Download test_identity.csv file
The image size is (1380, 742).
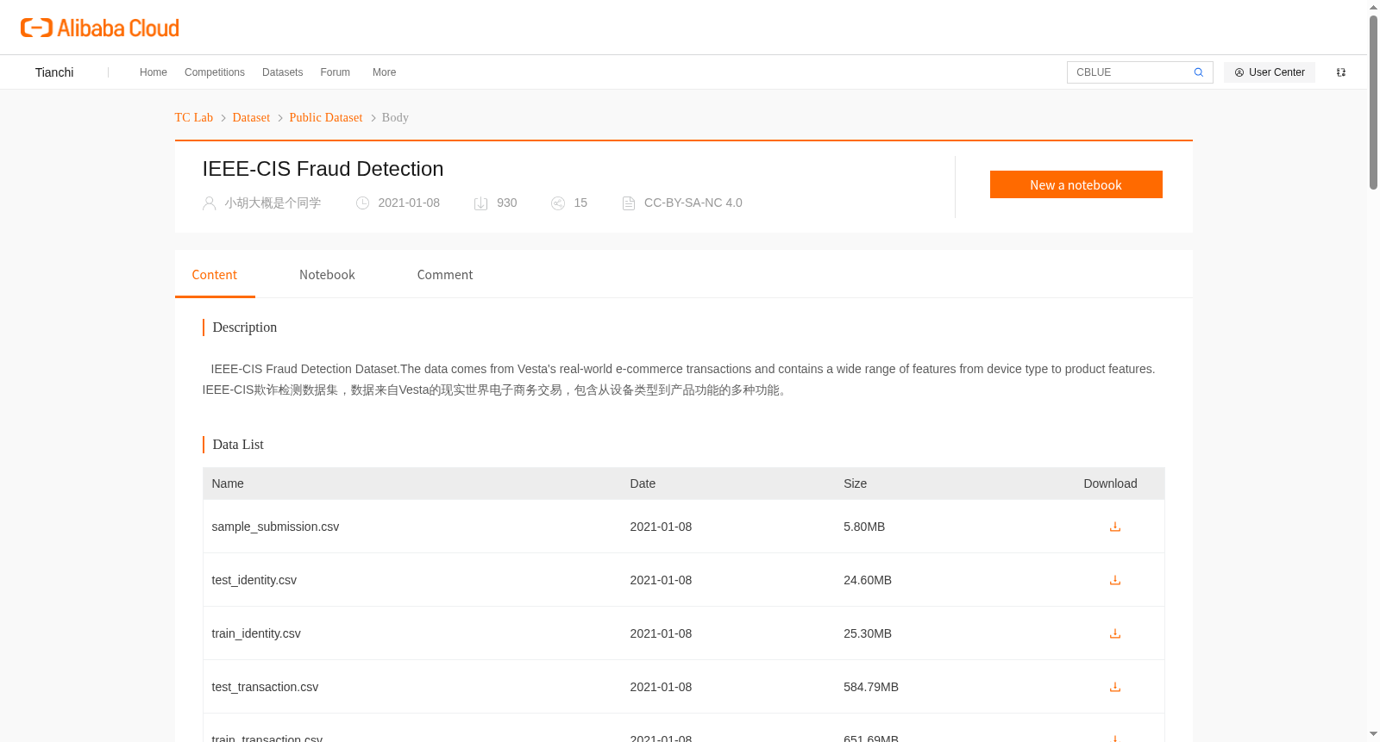(x=1115, y=580)
